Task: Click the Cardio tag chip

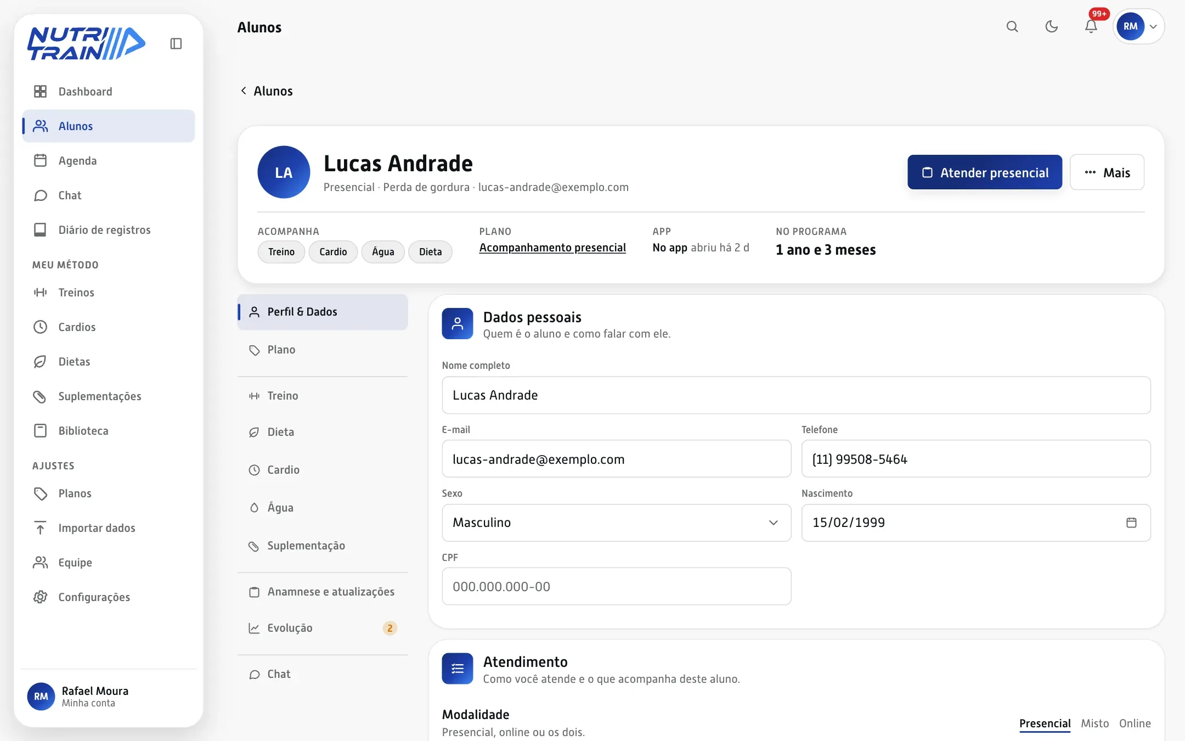Action: (x=333, y=252)
